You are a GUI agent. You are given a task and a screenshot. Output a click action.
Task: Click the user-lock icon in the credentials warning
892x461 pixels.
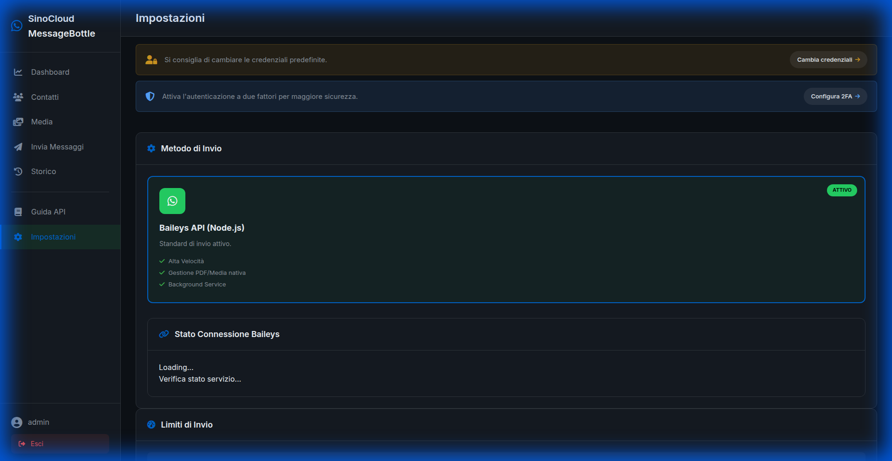click(x=151, y=59)
